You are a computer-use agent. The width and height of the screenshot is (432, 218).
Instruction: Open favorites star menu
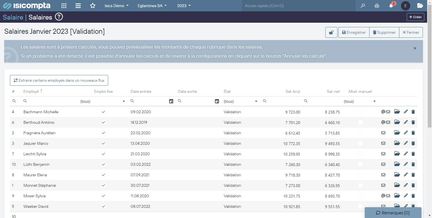tap(93, 6)
